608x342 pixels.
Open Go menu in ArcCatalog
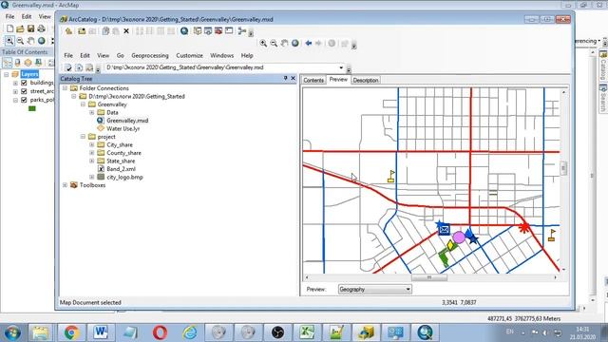point(121,55)
